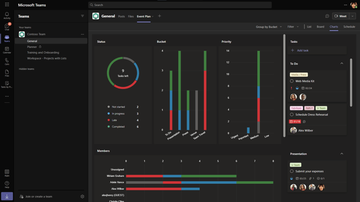The height and width of the screenshot is (202, 360).
Task: Expand Hidden teams section
Action: (x=27, y=69)
